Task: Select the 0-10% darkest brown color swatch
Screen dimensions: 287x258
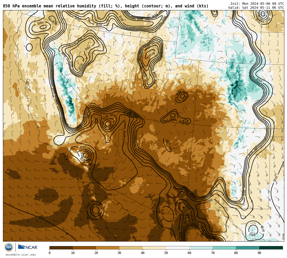Action: [61, 248]
